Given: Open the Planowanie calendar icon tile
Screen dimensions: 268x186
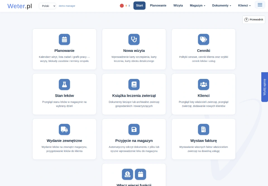Looking at the screenshot, I should pyautogui.click(x=64, y=39).
